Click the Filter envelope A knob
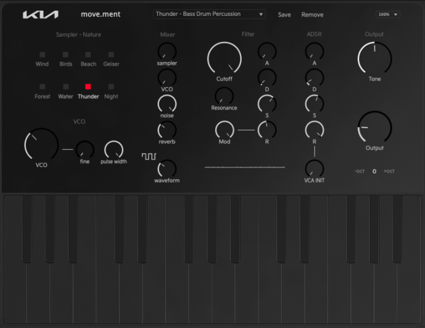Viewport: 425px width, 328px height. [x=267, y=51]
